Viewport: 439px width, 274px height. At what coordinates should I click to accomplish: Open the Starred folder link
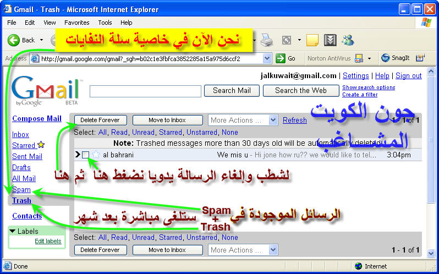coord(24,146)
